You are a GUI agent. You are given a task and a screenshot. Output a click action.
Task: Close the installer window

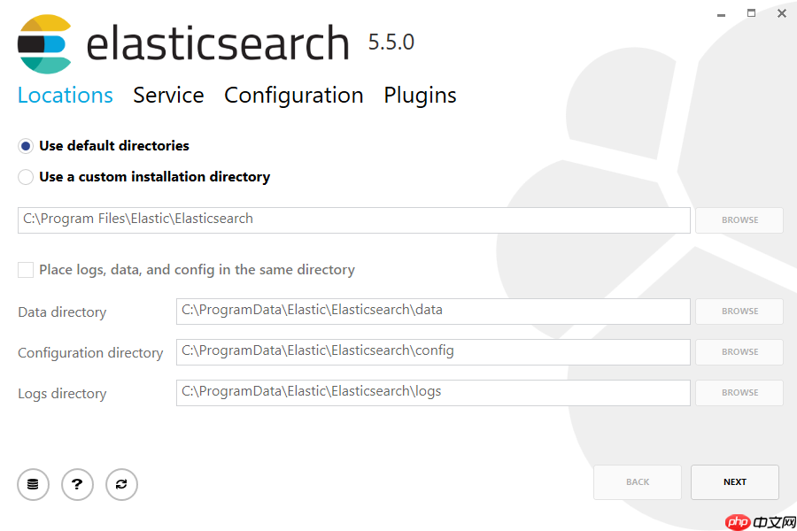pyautogui.click(x=782, y=14)
